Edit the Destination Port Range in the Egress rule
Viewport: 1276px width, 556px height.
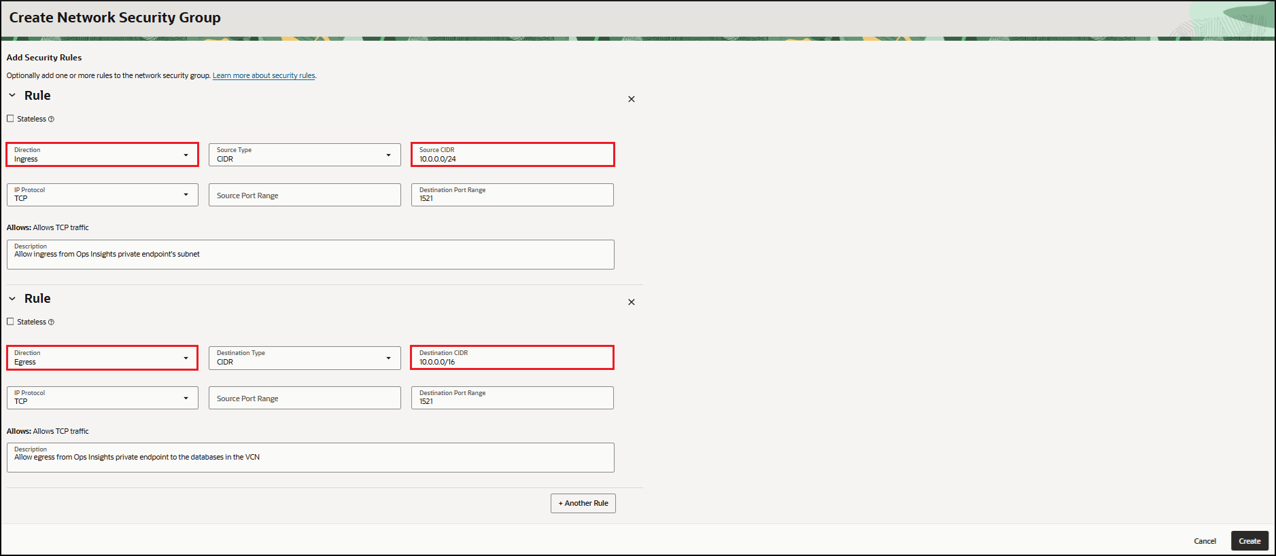(513, 398)
